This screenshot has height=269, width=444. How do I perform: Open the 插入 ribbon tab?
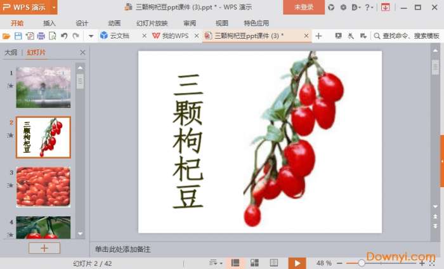pyautogui.click(x=49, y=23)
